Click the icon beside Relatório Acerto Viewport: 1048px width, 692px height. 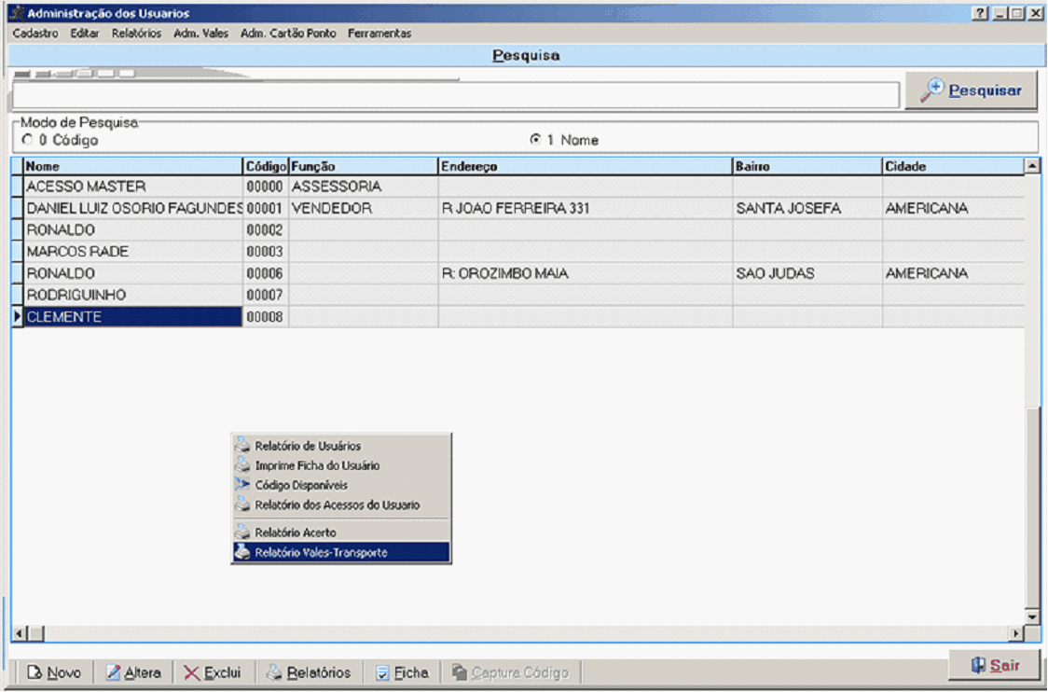242,533
